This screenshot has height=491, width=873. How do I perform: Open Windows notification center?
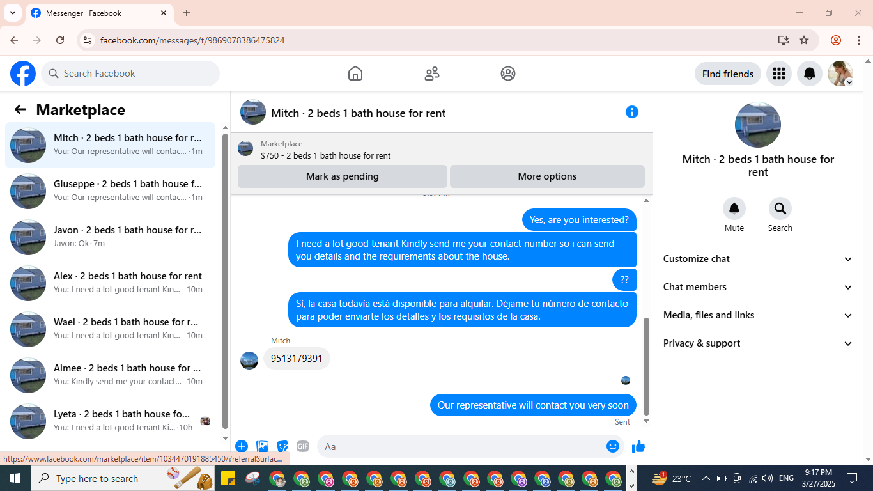point(851,478)
